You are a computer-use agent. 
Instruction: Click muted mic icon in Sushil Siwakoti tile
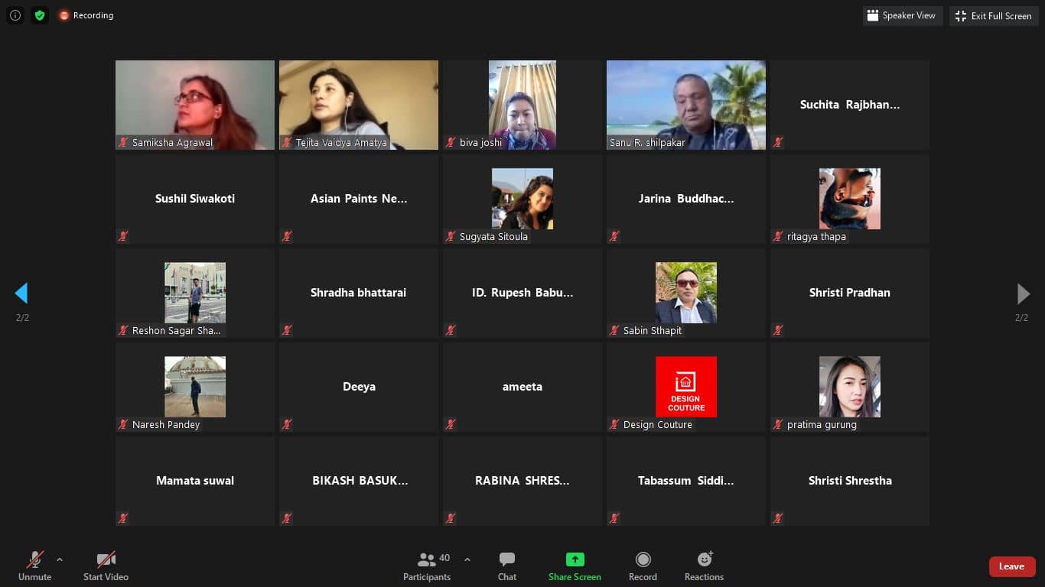point(123,236)
